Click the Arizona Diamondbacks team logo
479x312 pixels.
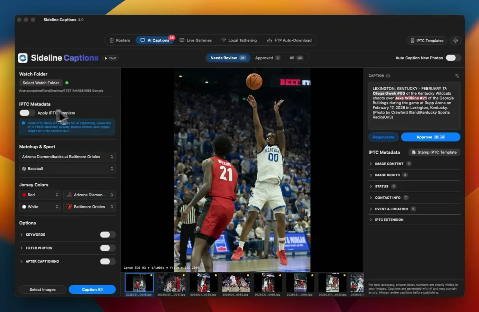(69, 195)
